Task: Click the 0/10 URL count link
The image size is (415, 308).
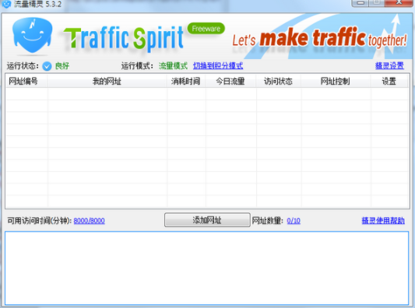Action: point(294,220)
